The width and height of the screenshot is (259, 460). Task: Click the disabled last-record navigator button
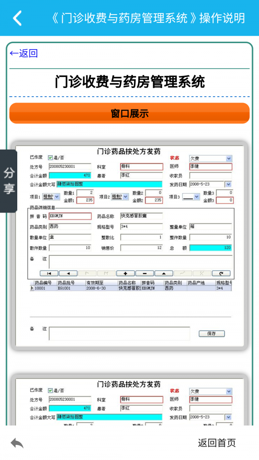106,273
